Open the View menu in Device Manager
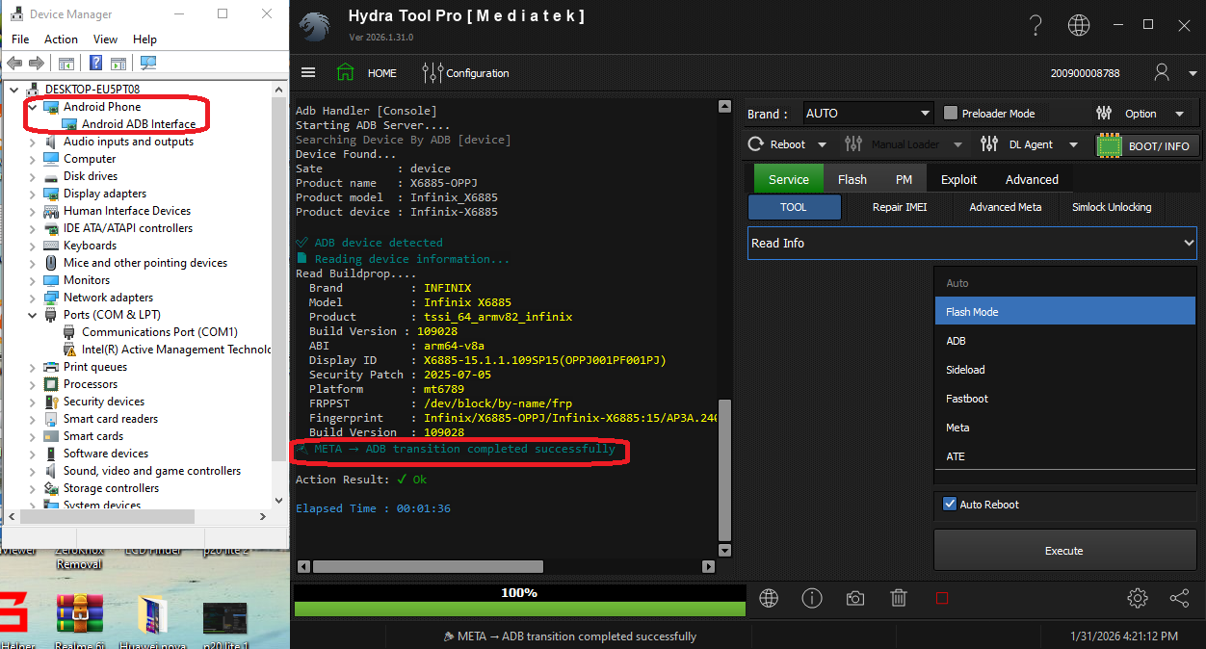 (x=105, y=39)
